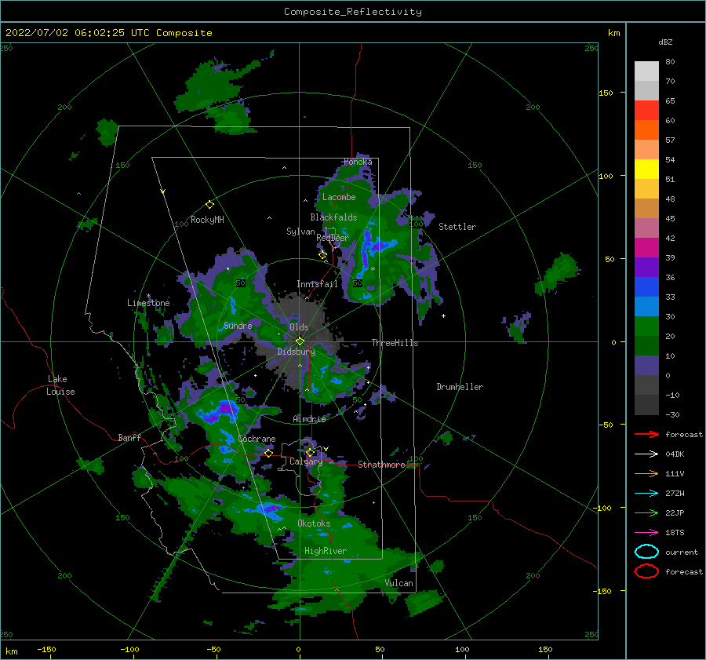Select the indigo 0-10 dBZ swatch
The height and width of the screenshot is (660, 706).
point(646,365)
